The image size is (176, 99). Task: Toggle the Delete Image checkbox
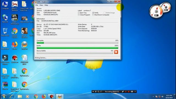coord(105,13)
